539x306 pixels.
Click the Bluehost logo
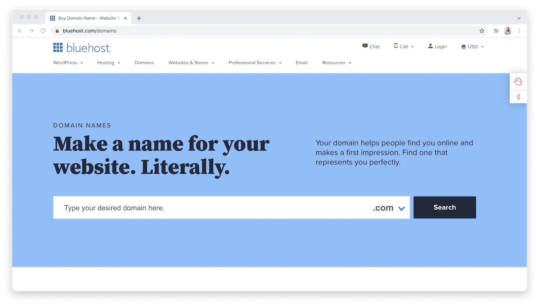pyautogui.click(x=81, y=47)
